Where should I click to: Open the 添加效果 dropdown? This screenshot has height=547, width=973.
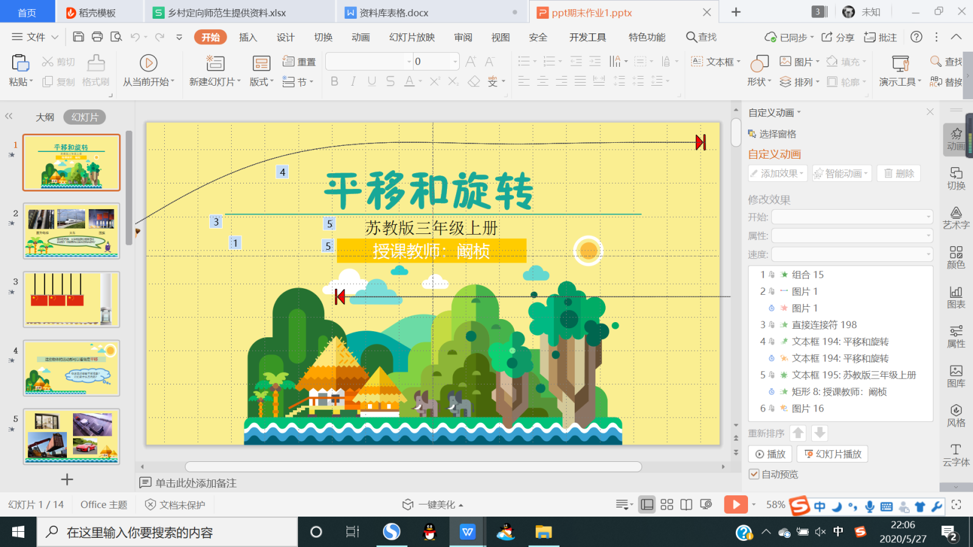tap(778, 174)
